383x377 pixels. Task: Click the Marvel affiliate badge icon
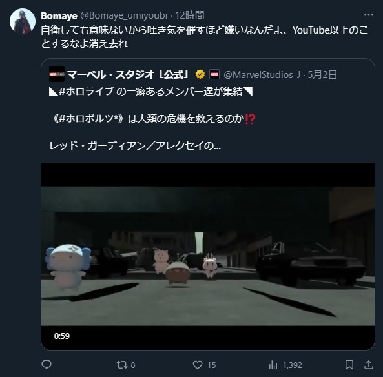pyautogui.click(x=214, y=74)
